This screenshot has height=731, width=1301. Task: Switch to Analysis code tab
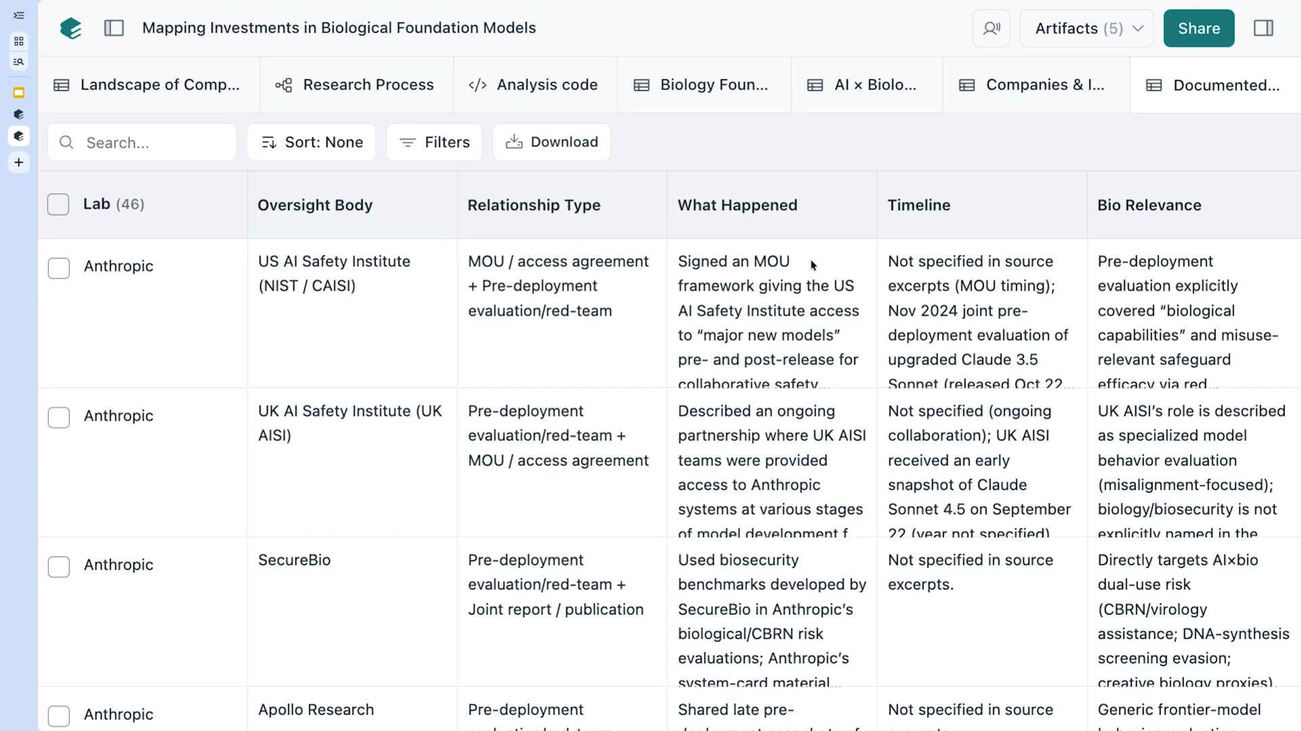(535, 85)
